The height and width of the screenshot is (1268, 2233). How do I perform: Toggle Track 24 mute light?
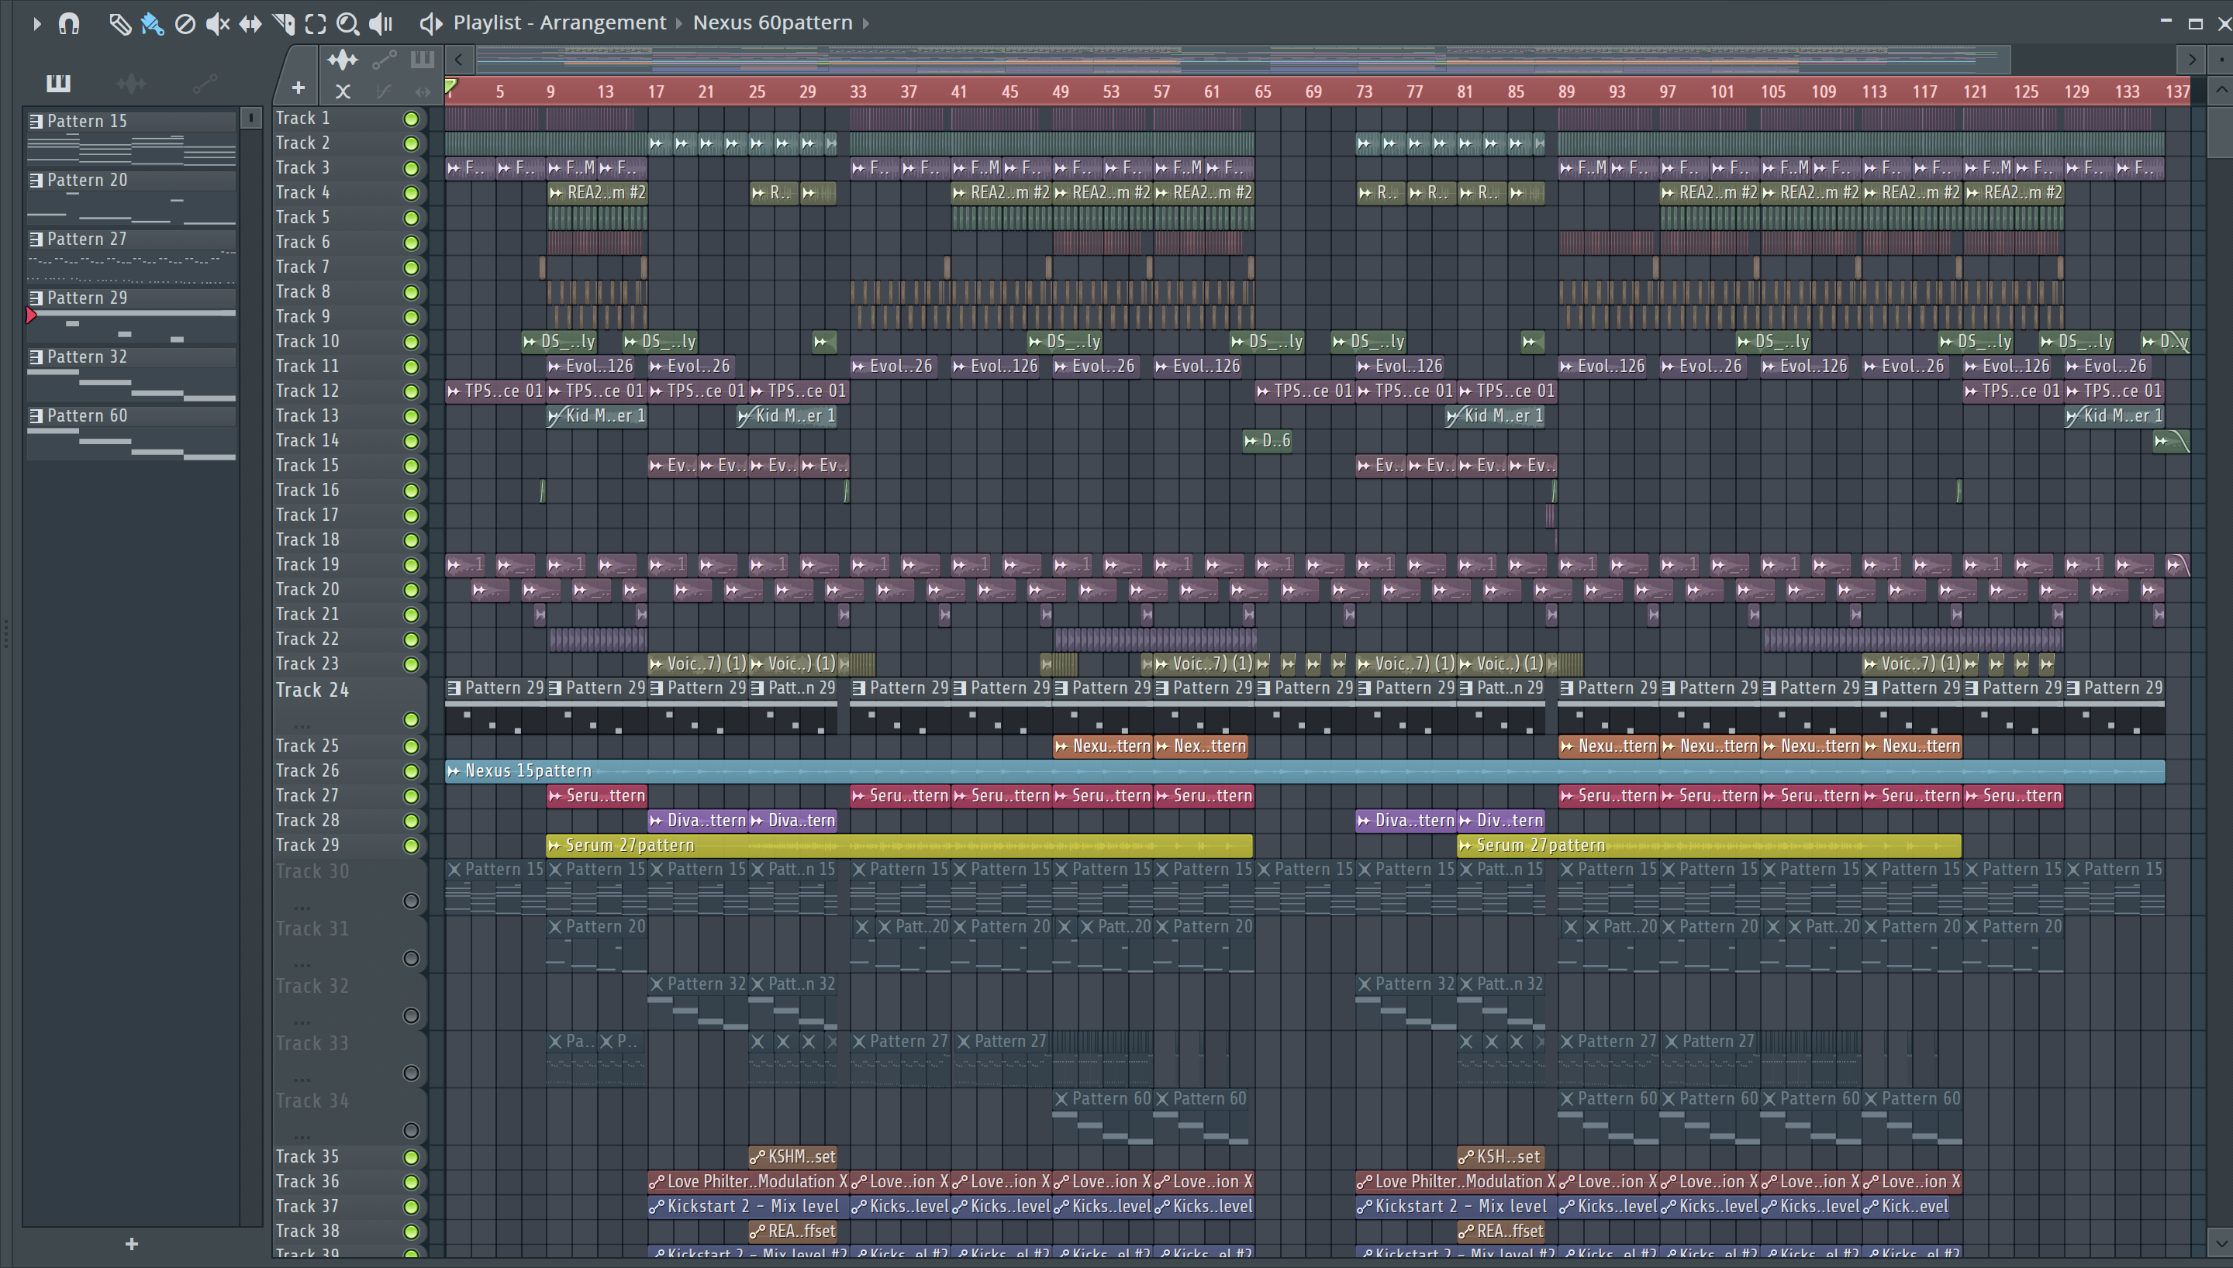(x=411, y=719)
